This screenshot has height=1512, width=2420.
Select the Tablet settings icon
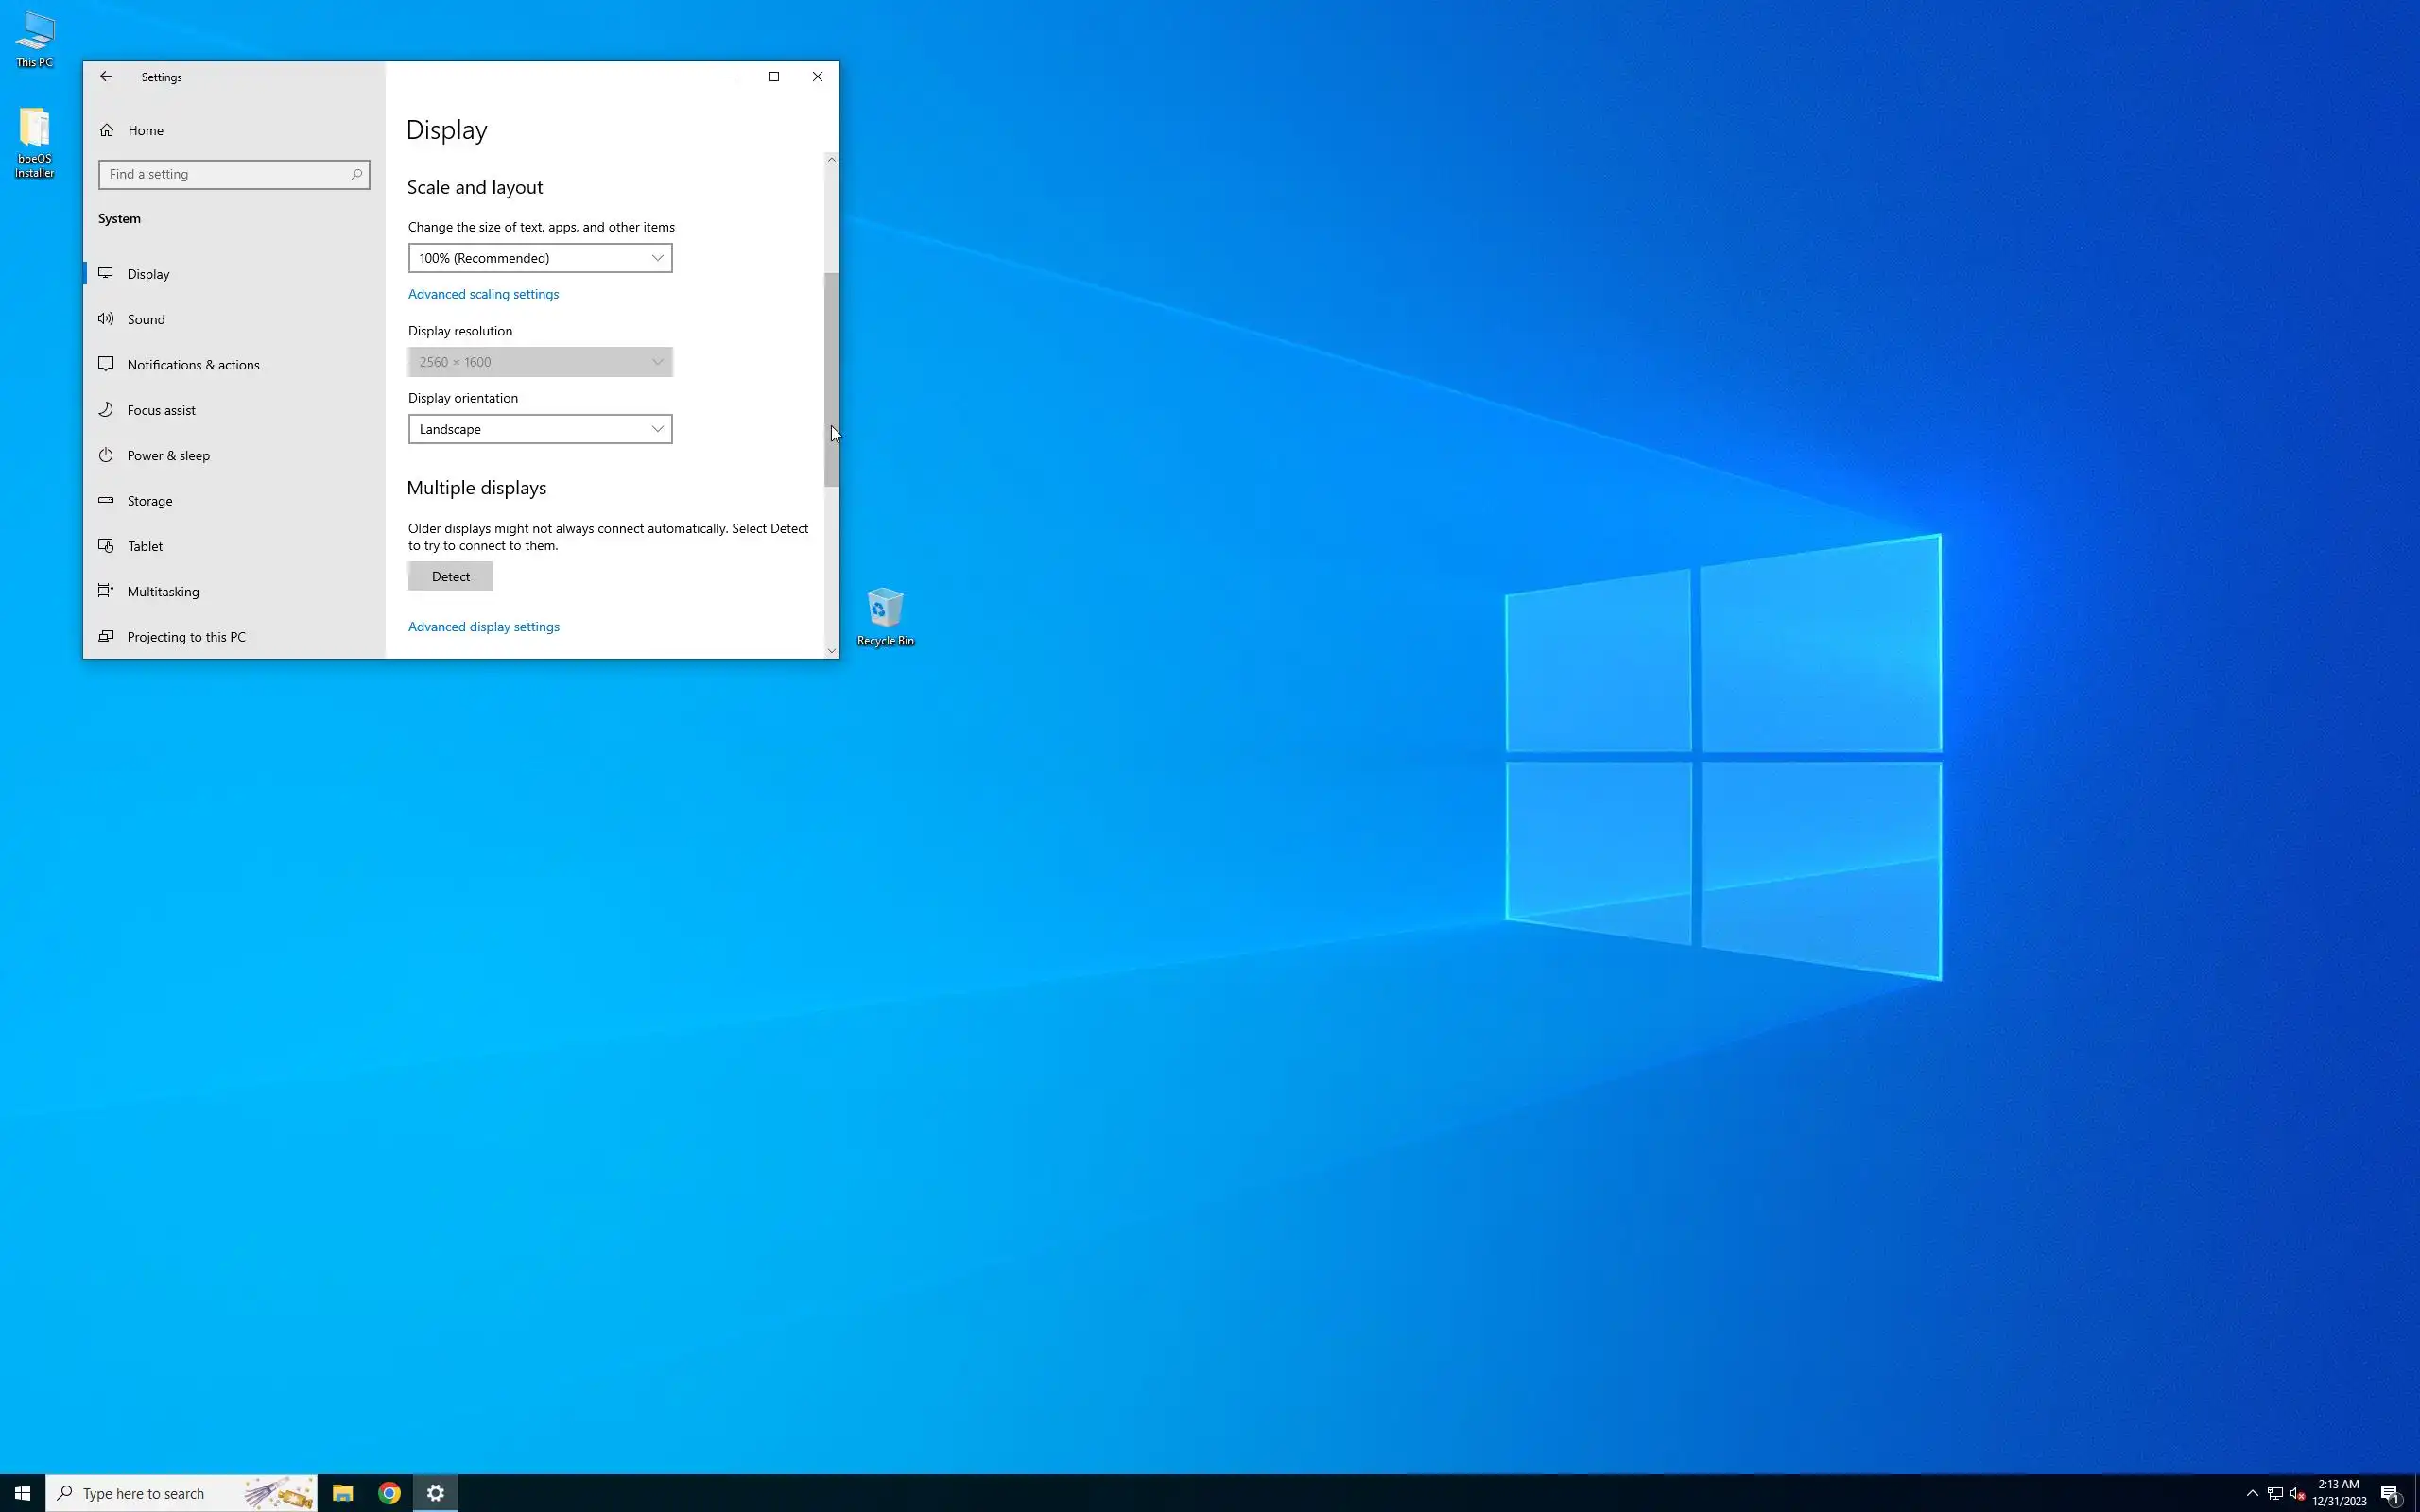pyautogui.click(x=106, y=546)
